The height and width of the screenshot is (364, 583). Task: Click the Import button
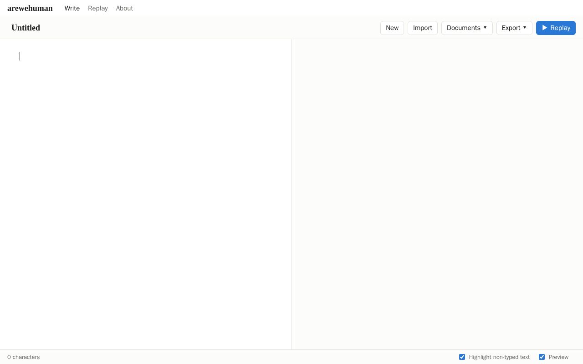click(423, 28)
